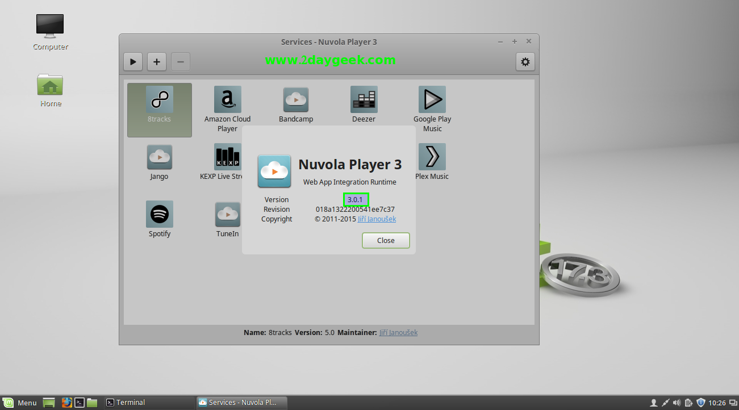Open the Home folder desktop icon
The width and height of the screenshot is (739, 410).
50,90
